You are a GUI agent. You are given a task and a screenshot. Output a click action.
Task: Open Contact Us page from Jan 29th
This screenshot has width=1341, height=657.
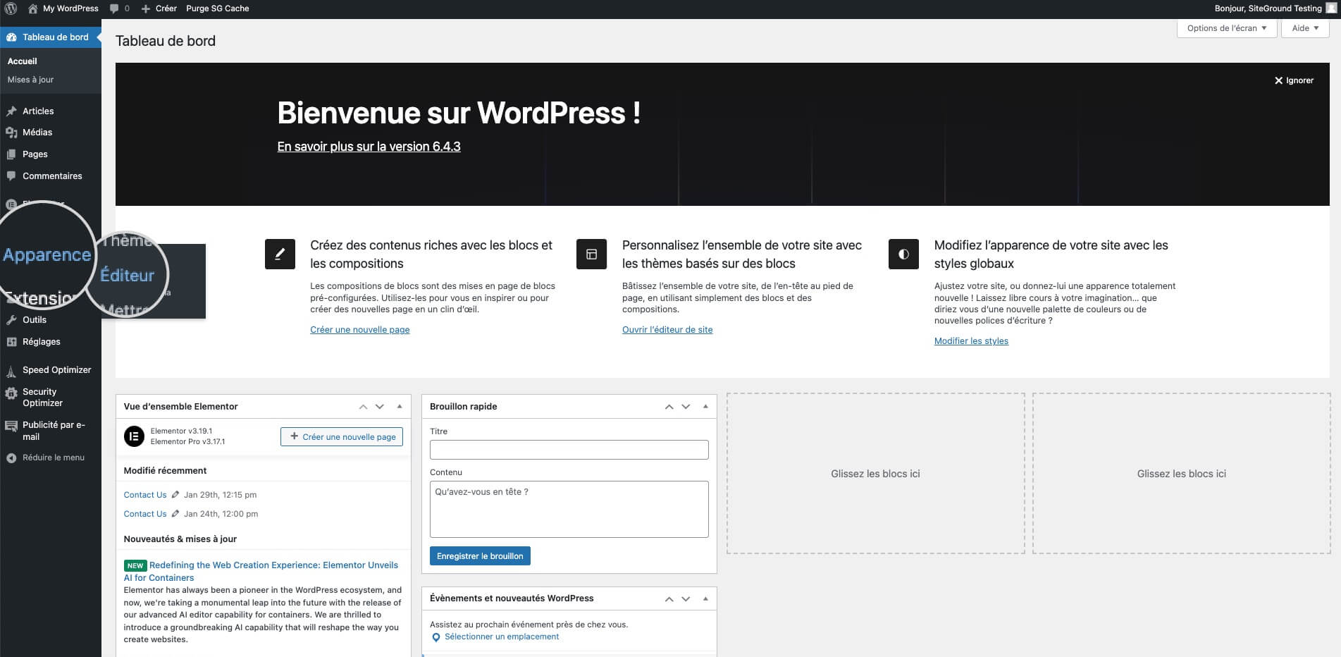coord(145,495)
